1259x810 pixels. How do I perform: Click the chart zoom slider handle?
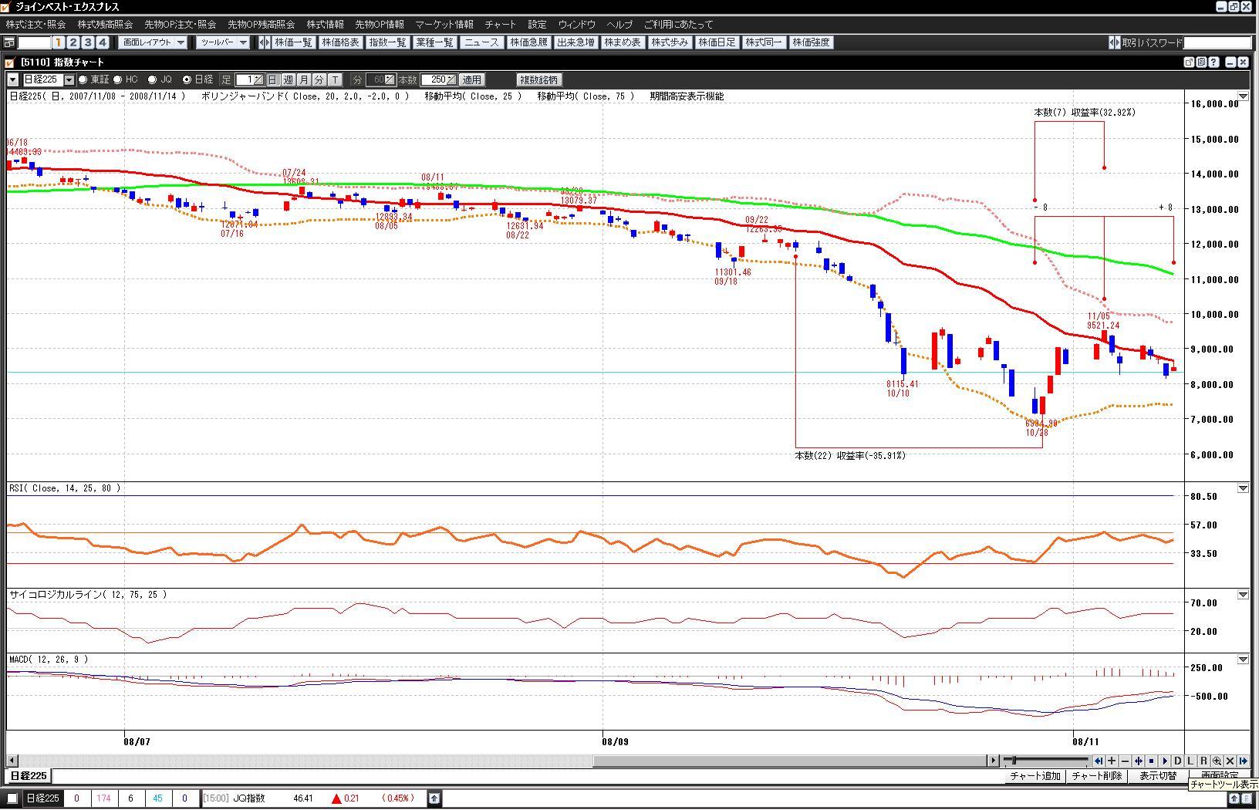1014,761
